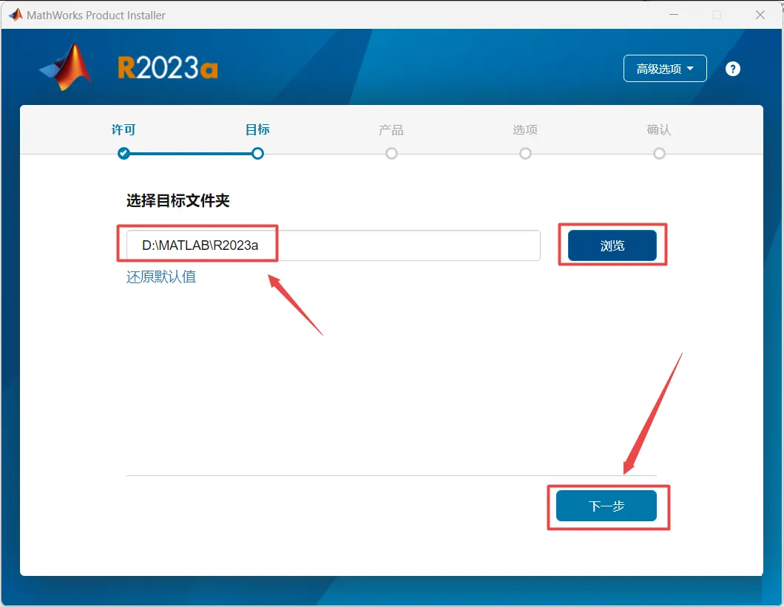The width and height of the screenshot is (784, 607).
Task: Select the 选项 step label
Action: coord(525,130)
